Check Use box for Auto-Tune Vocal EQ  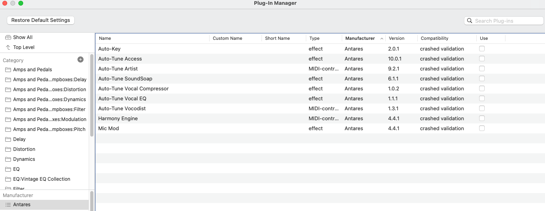click(x=482, y=98)
